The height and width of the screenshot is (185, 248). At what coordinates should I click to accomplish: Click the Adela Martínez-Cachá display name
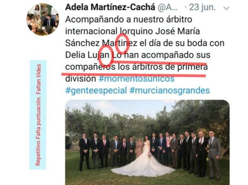click(110, 7)
